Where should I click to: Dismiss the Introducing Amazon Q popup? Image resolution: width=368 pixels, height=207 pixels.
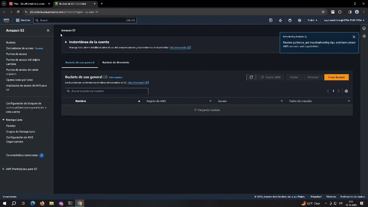click(354, 37)
